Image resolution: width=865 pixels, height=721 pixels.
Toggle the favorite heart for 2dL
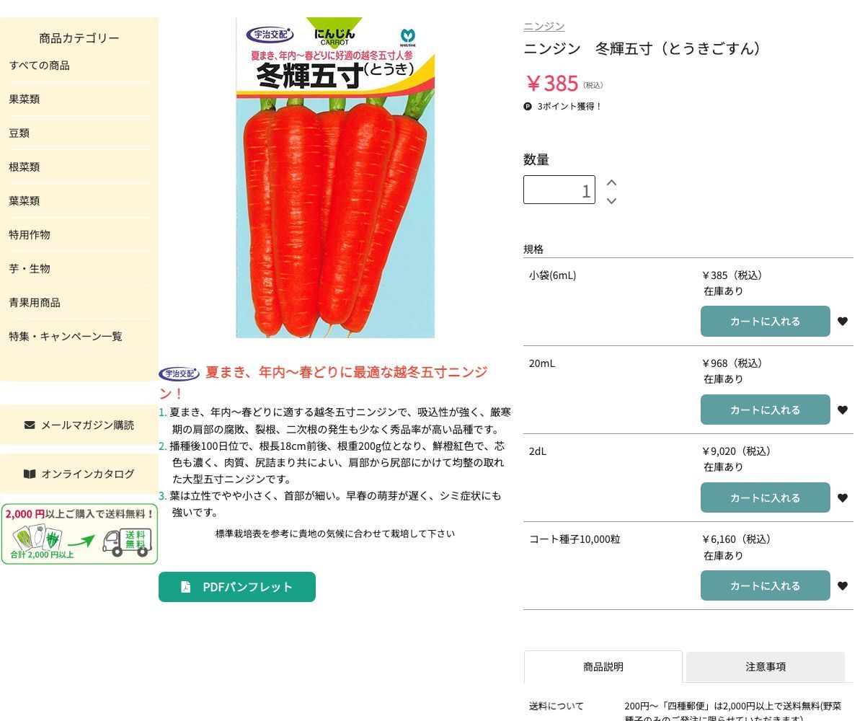click(x=843, y=497)
